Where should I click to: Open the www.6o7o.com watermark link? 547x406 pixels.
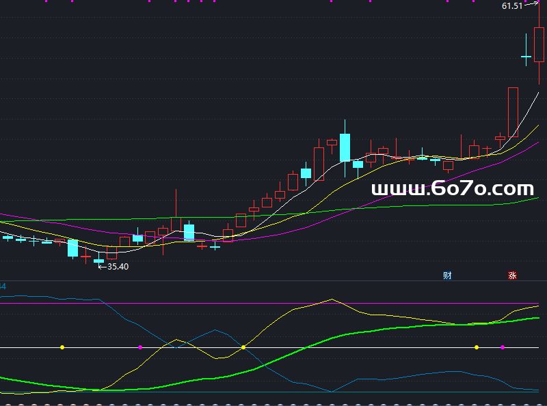pos(453,188)
